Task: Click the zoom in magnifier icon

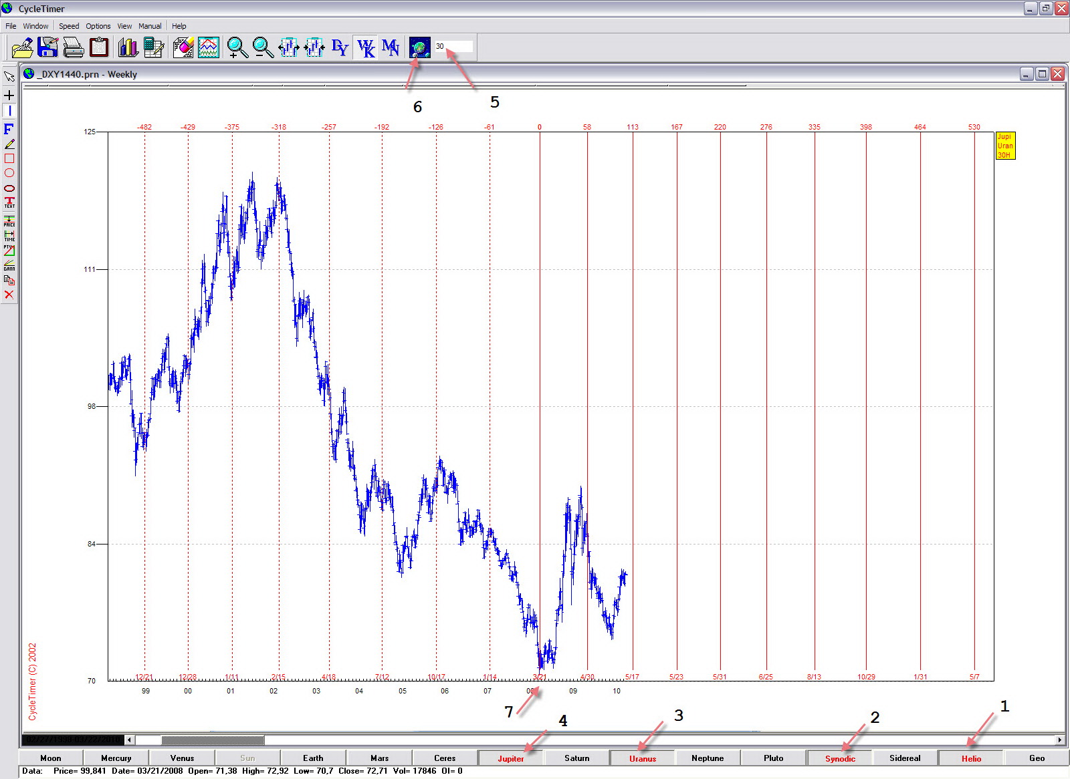Action: [237, 47]
